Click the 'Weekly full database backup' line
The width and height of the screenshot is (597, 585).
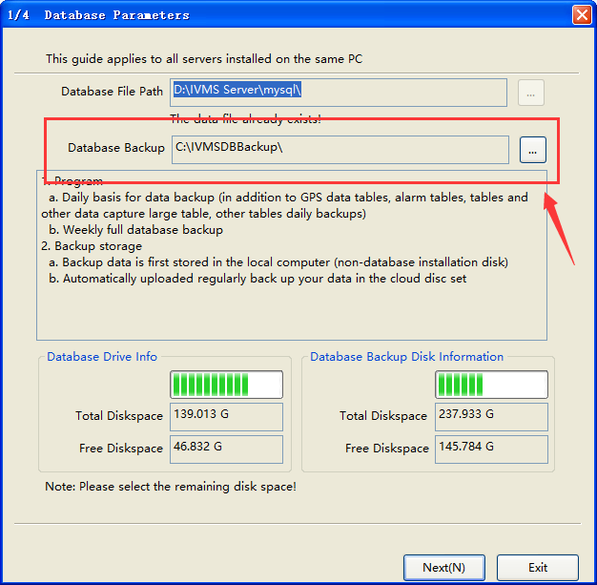click(136, 230)
